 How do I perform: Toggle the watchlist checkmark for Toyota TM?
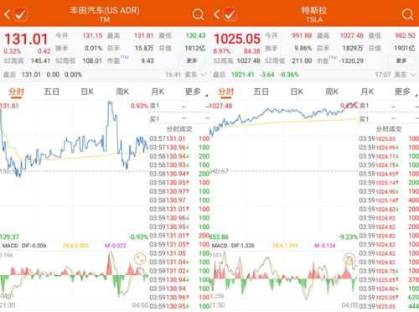(x=20, y=14)
